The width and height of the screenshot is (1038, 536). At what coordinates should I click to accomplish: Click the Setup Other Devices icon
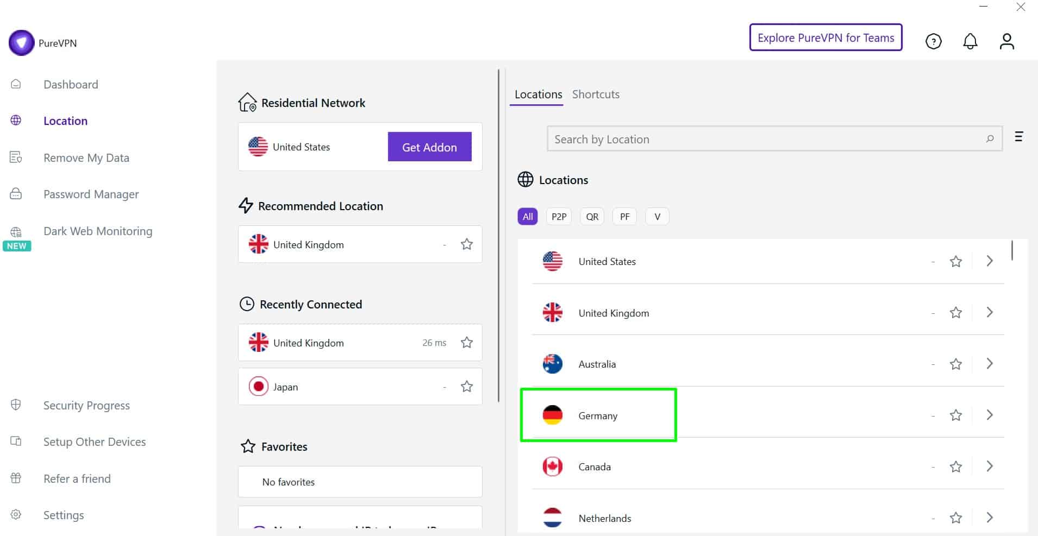click(x=16, y=442)
